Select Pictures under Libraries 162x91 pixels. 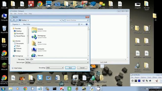(x=17, y=48)
